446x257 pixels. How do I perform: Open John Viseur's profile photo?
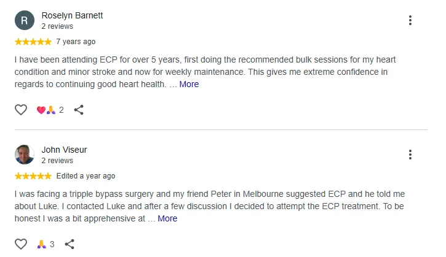(x=25, y=155)
